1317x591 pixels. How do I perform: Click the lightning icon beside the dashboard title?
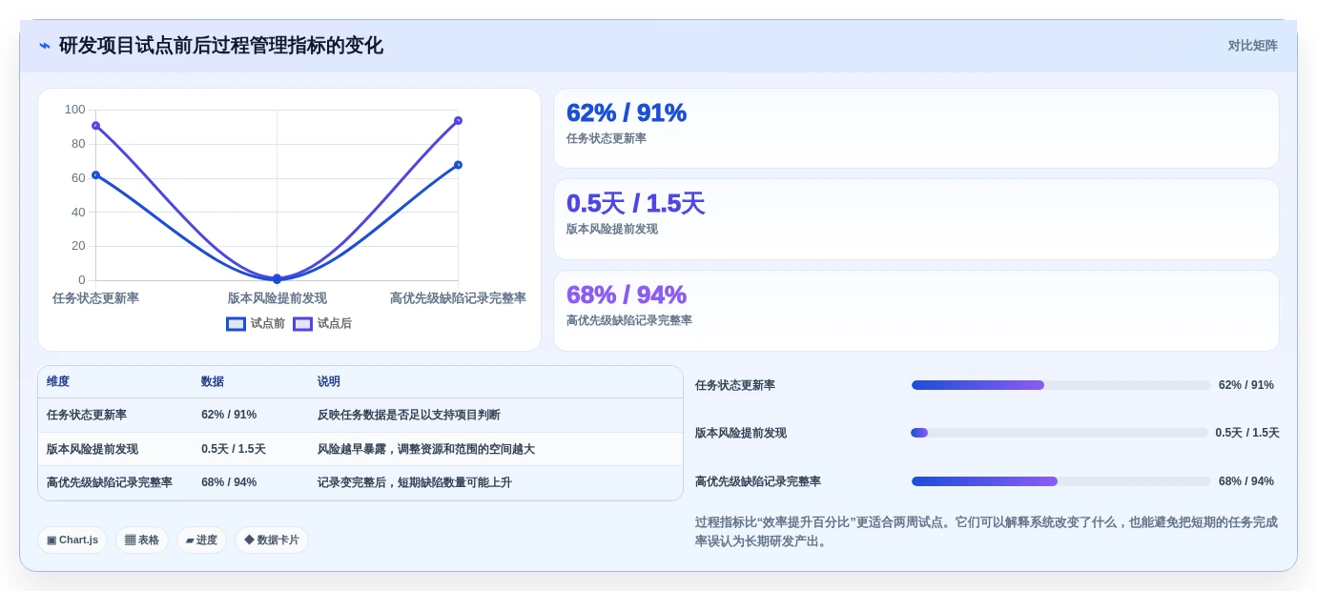click(x=44, y=46)
